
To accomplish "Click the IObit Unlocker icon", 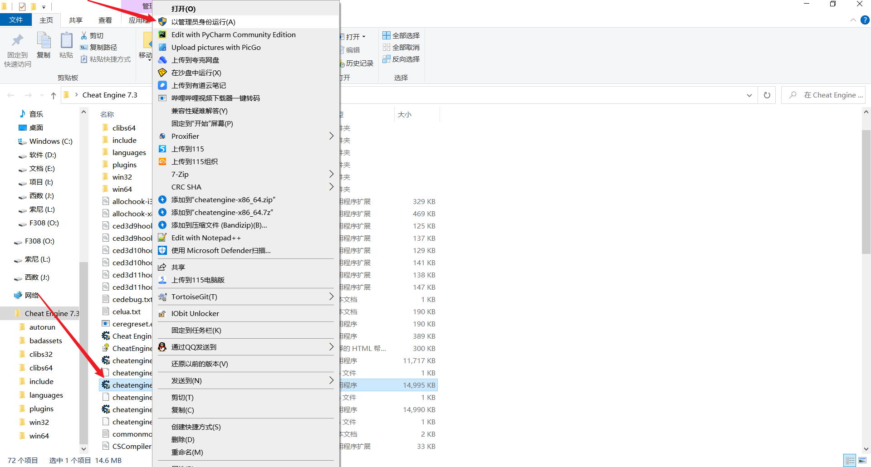I will 162,313.
